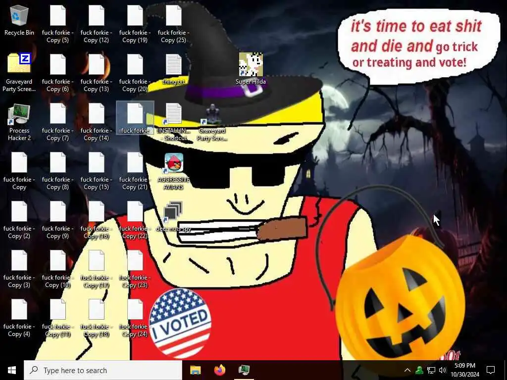Select file fuck forkie - Copy (8)
507x380 pixels.
pyautogui.click(x=58, y=171)
